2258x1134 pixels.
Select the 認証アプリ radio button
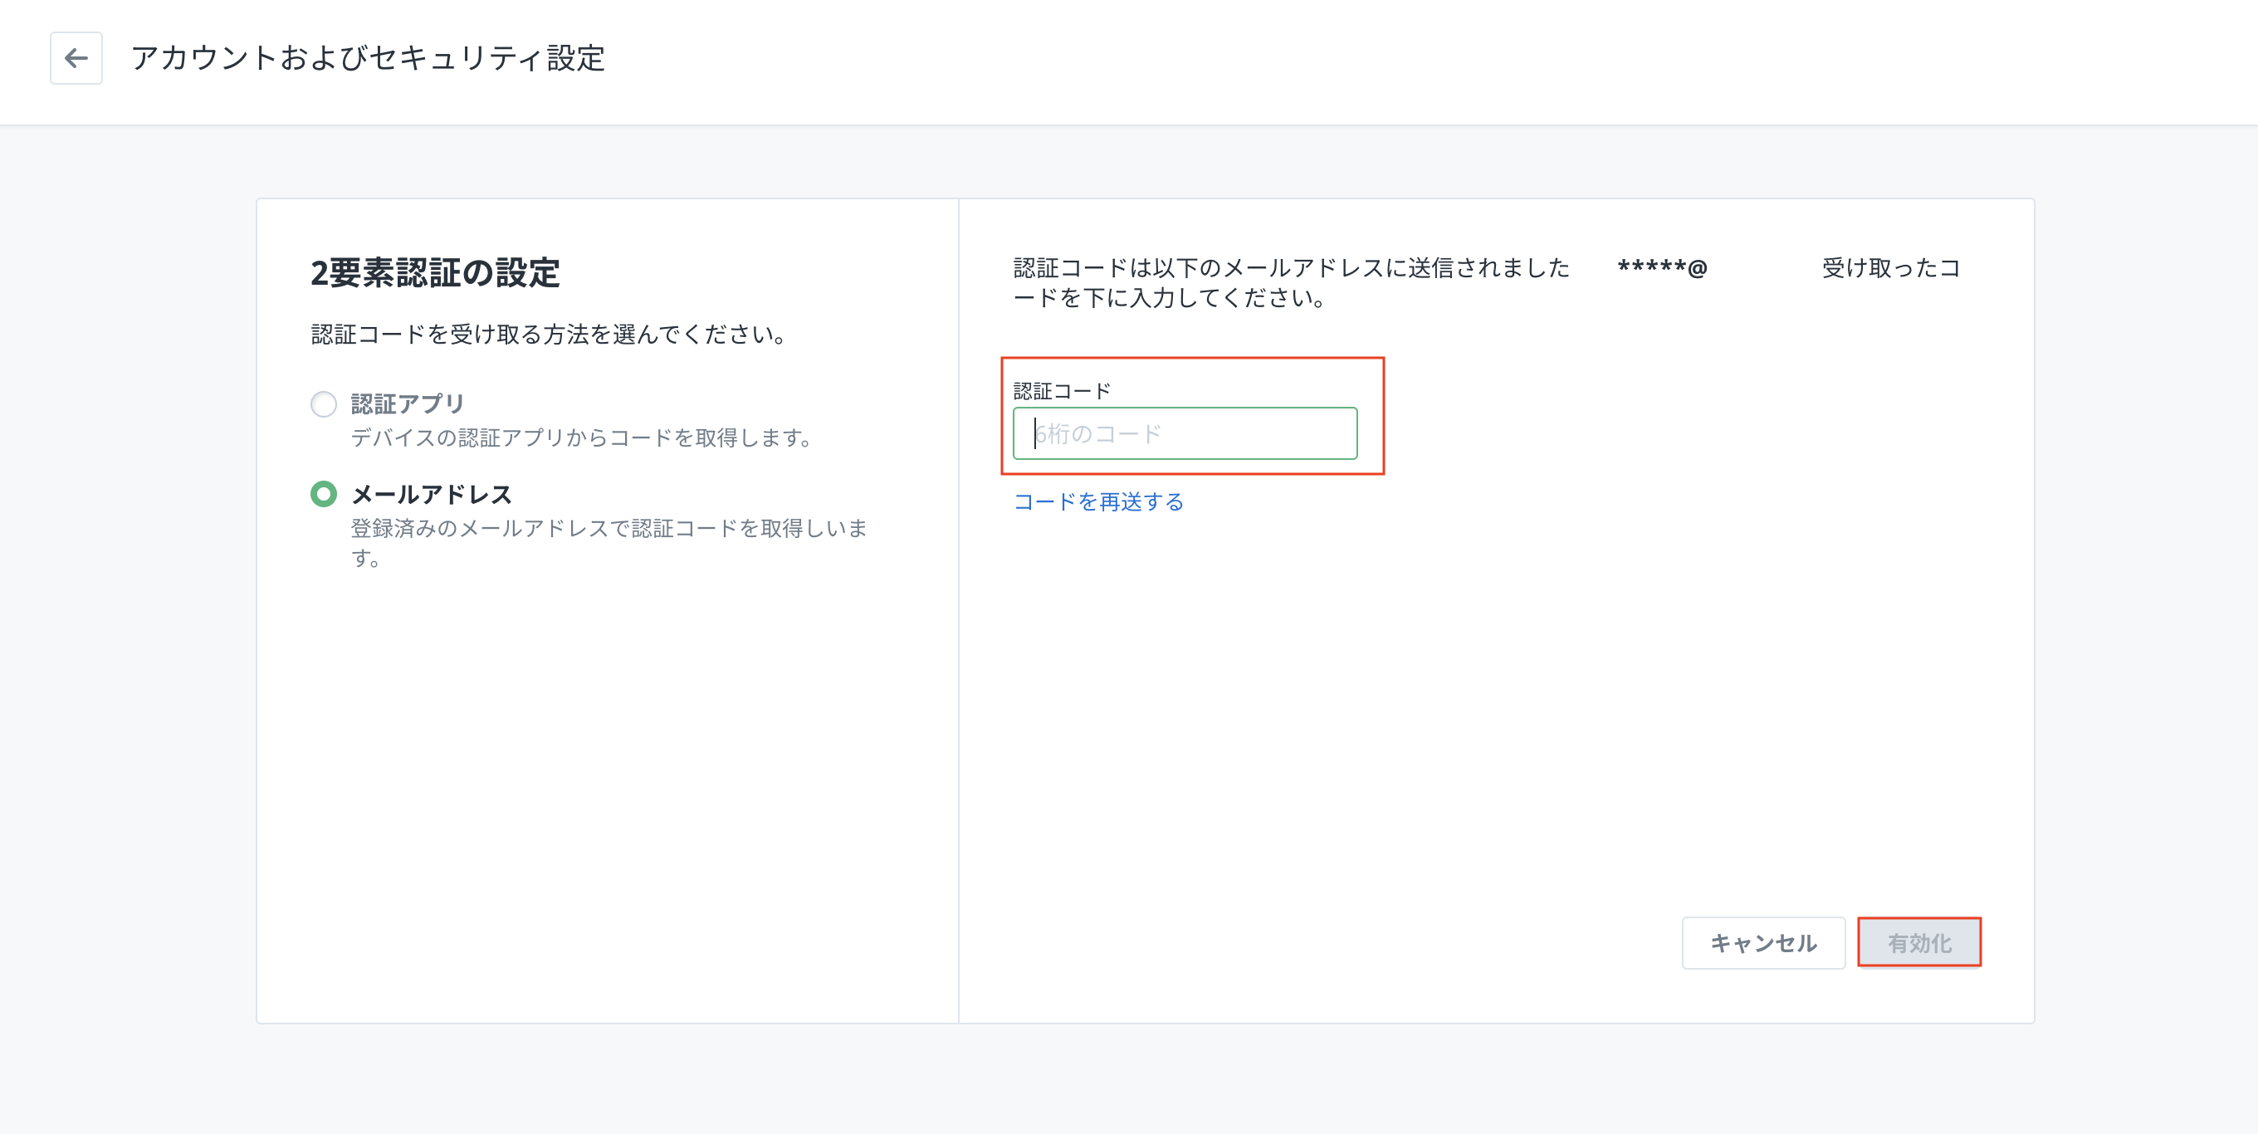click(324, 404)
